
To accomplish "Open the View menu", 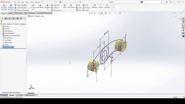I will (23, 2).
